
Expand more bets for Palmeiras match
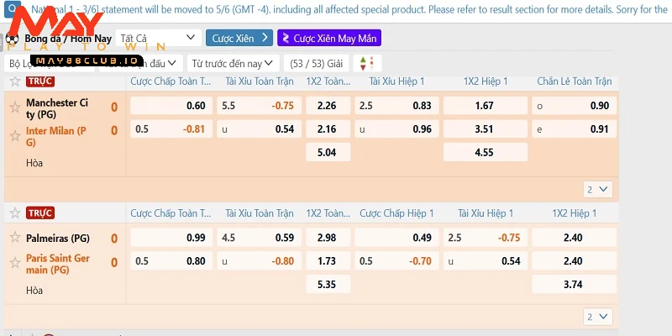(599, 317)
